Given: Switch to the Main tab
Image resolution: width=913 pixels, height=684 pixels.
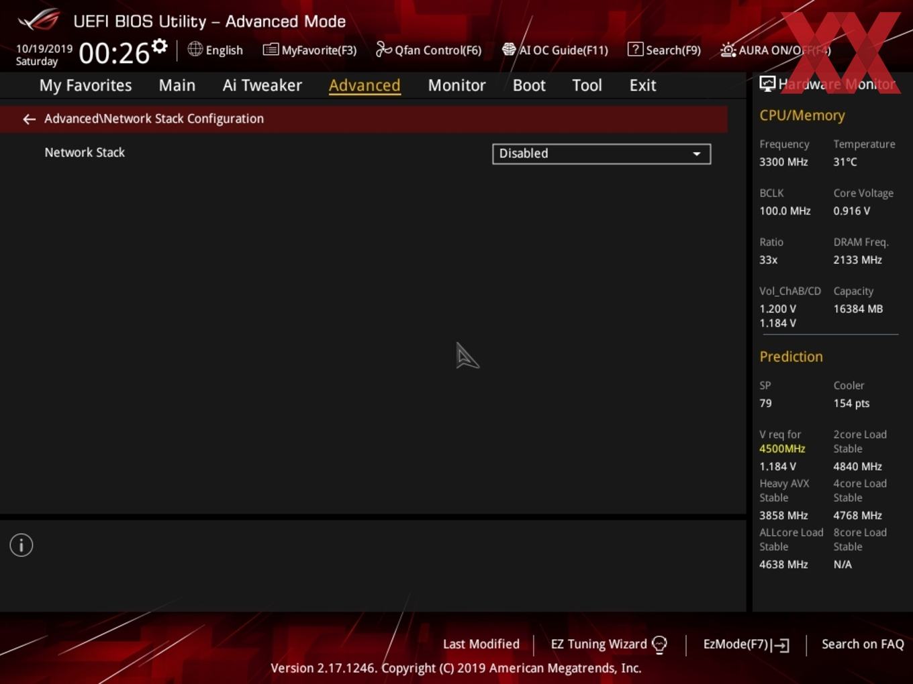Looking at the screenshot, I should tap(177, 85).
